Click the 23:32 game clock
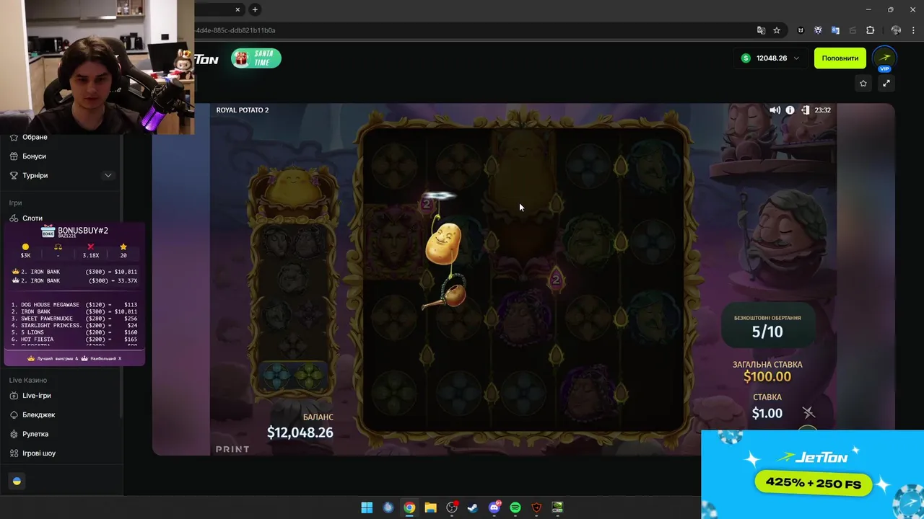Viewport: 924px width, 519px height. [822, 110]
